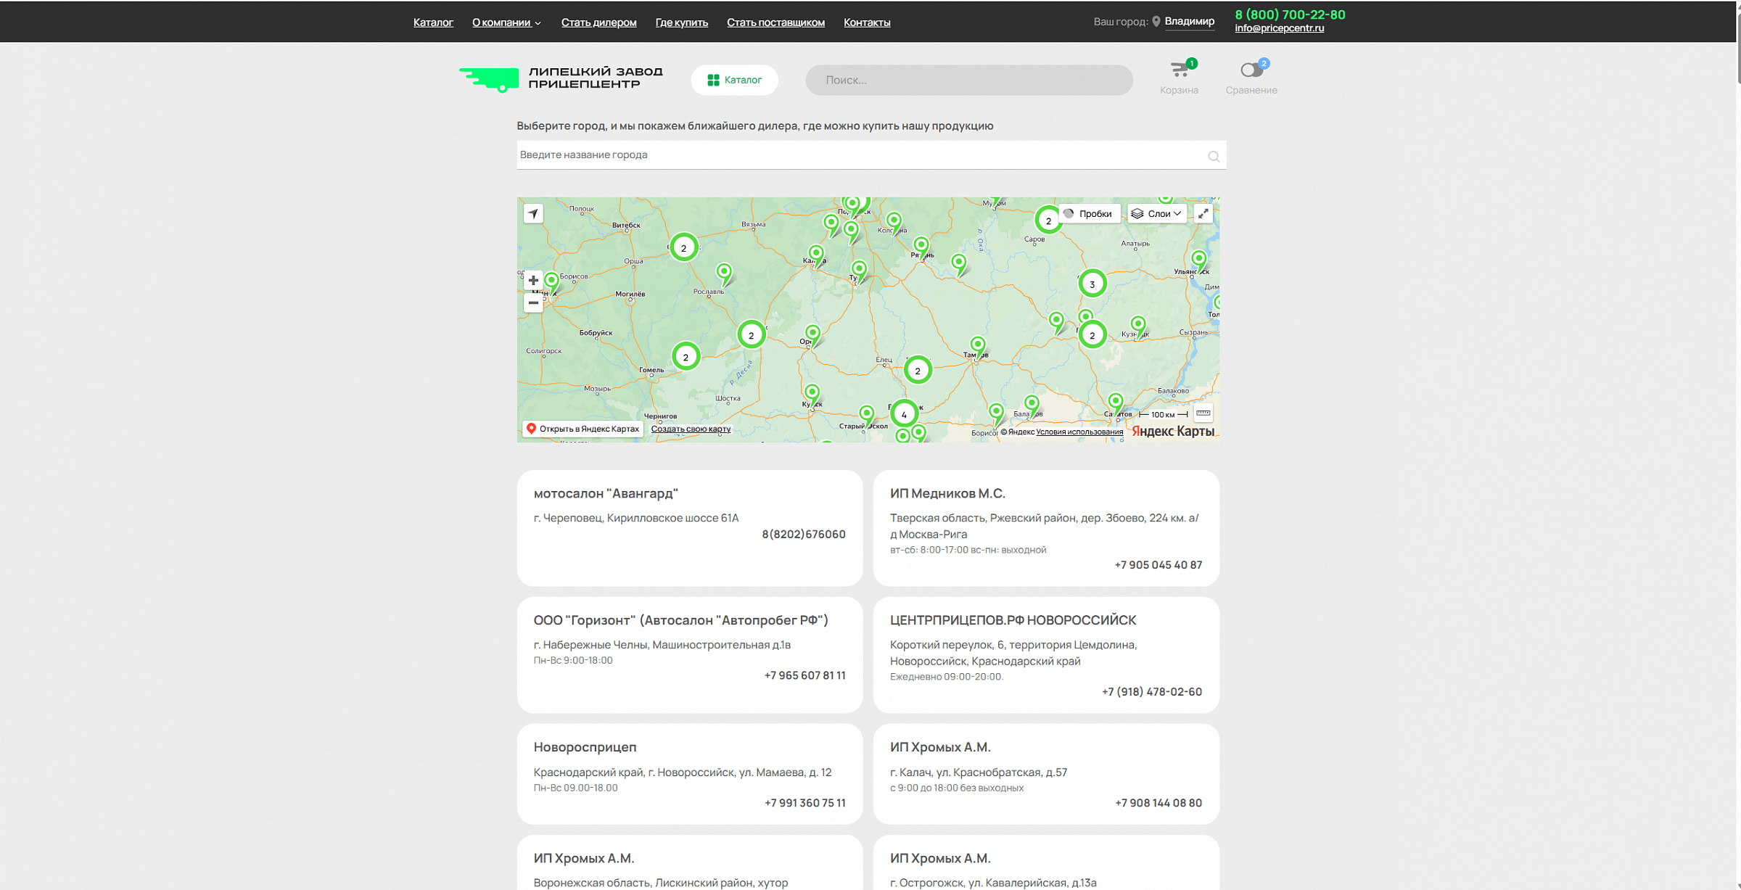Expand the Слои layers dropdown

(1157, 213)
